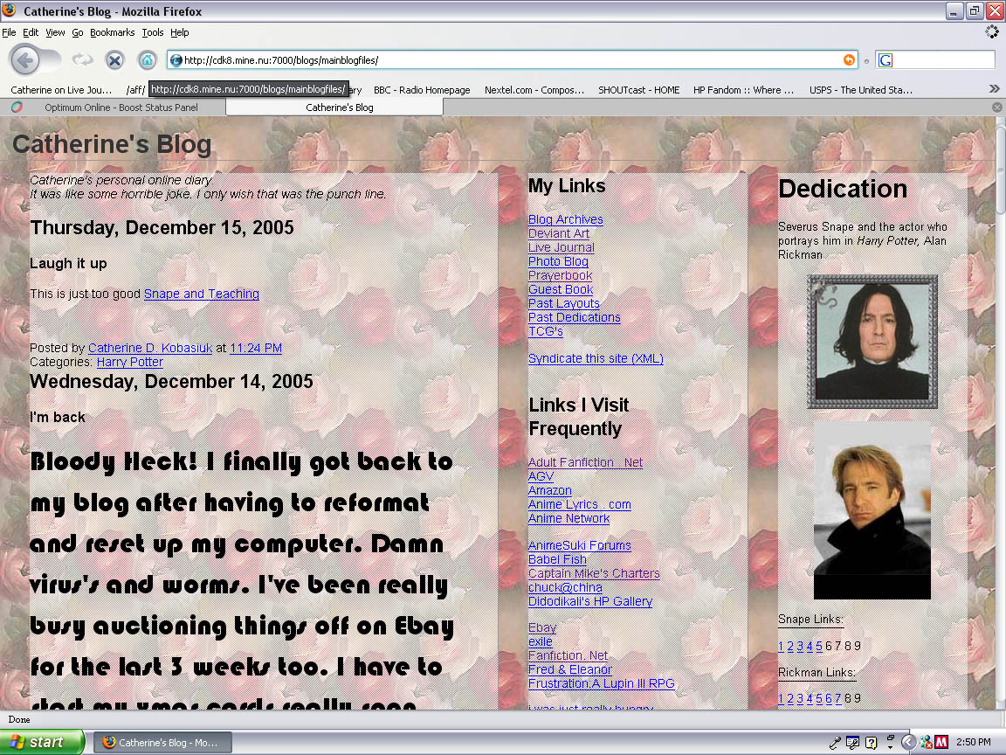Click the system clock showing 2:50 PM

tap(973, 742)
